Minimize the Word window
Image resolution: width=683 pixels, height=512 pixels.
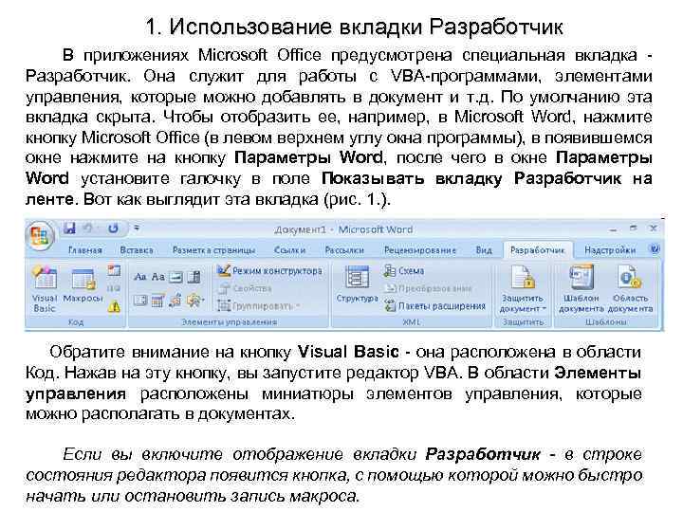[614, 229]
